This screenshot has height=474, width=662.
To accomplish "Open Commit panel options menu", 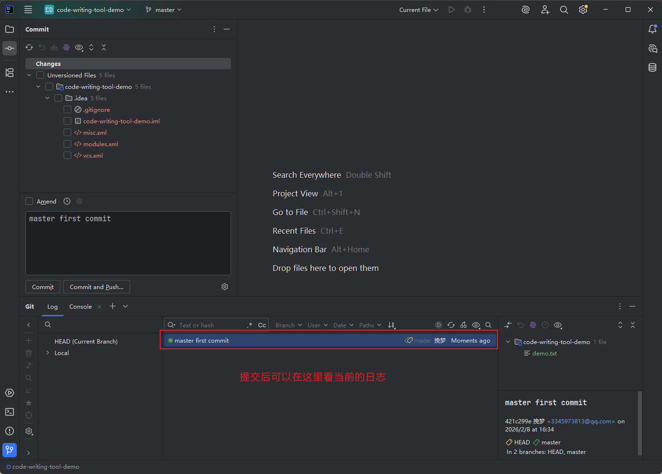I will 214,29.
